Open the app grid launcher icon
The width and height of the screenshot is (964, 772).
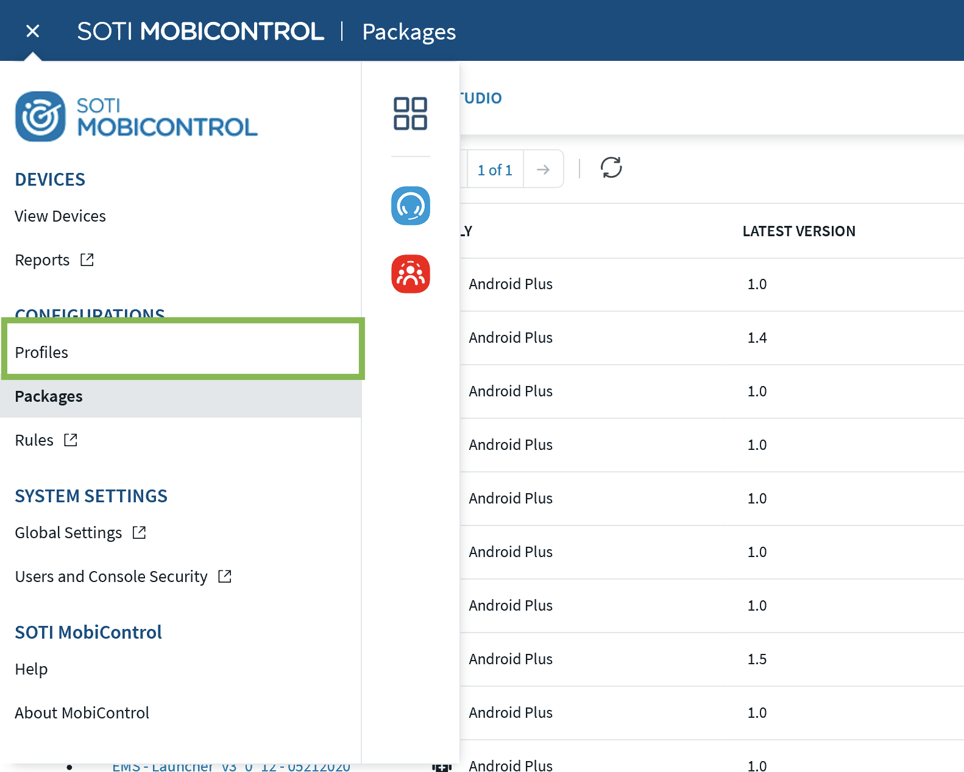[410, 114]
